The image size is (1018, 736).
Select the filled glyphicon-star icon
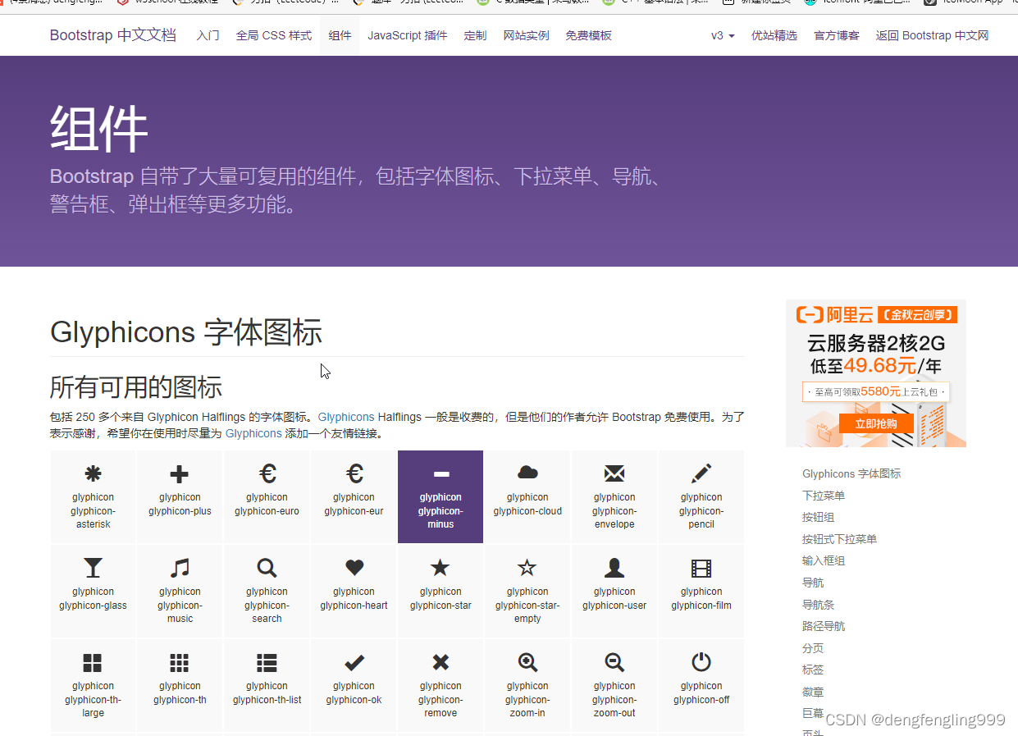[x=441, y=568]
